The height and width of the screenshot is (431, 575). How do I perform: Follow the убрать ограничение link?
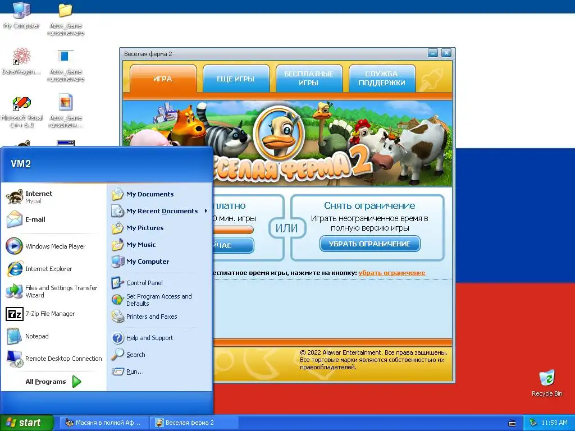[391, 273]
